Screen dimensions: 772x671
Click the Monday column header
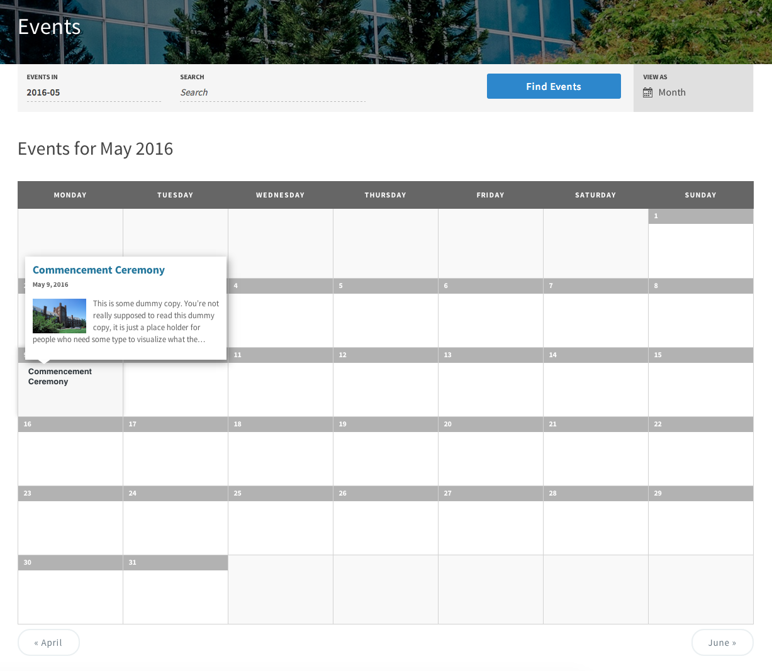[70, 195]
